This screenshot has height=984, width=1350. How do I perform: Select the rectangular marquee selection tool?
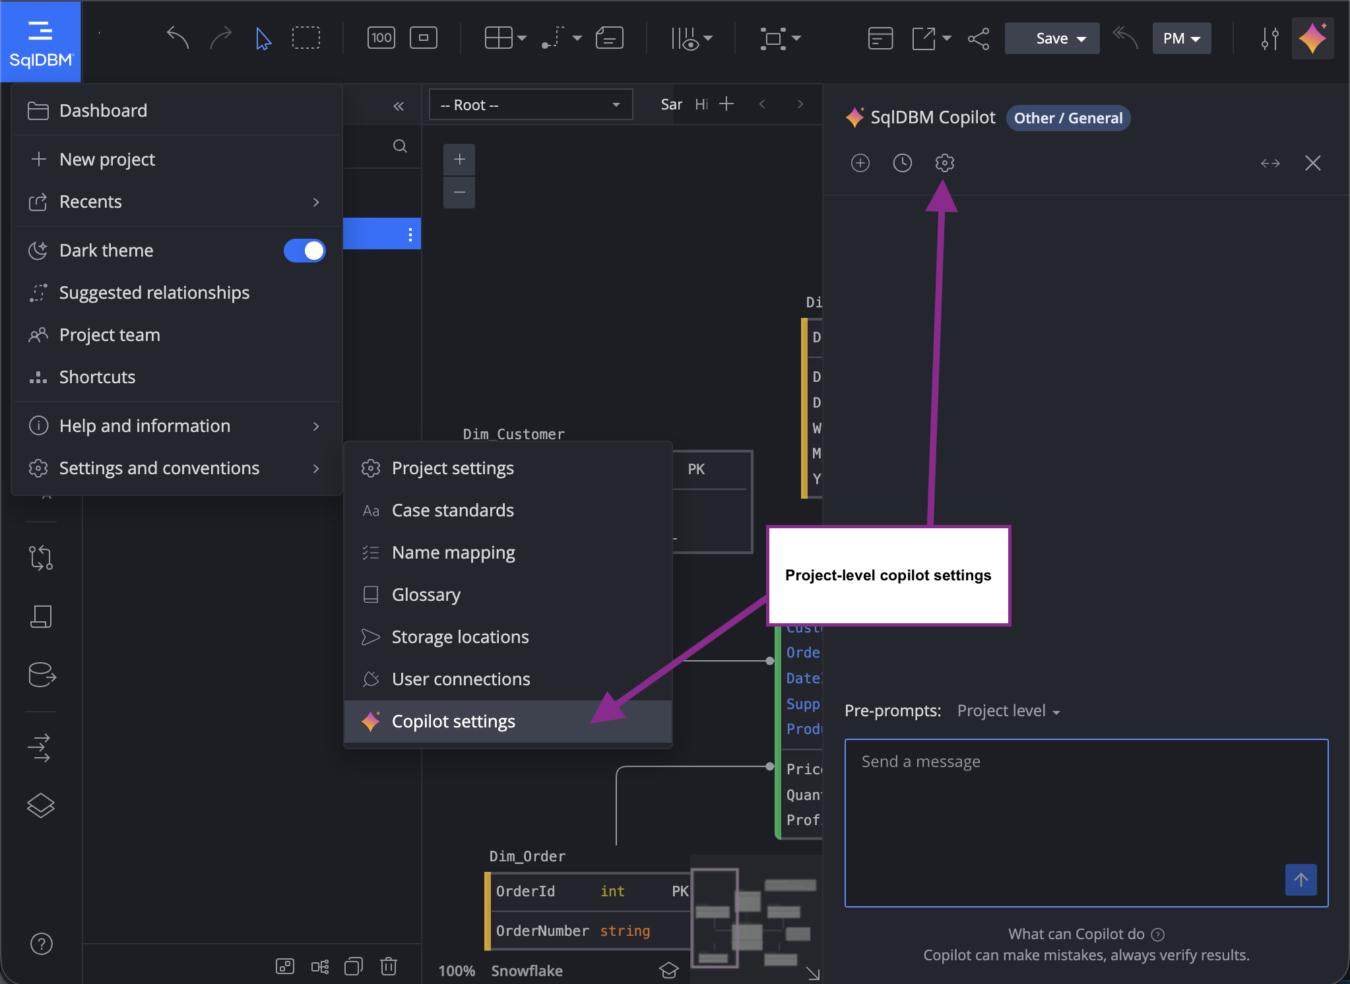(306, 38)
